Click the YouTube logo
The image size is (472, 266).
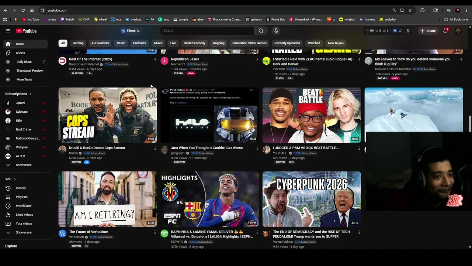coord(26,31)
